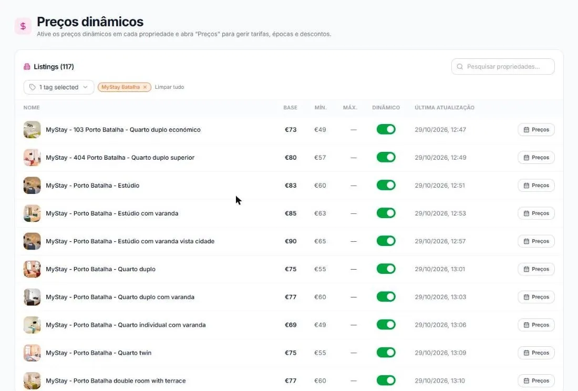The image size is (578, 391).
Task: Click the search magnifier icon
Action: (x=460, y=67)
